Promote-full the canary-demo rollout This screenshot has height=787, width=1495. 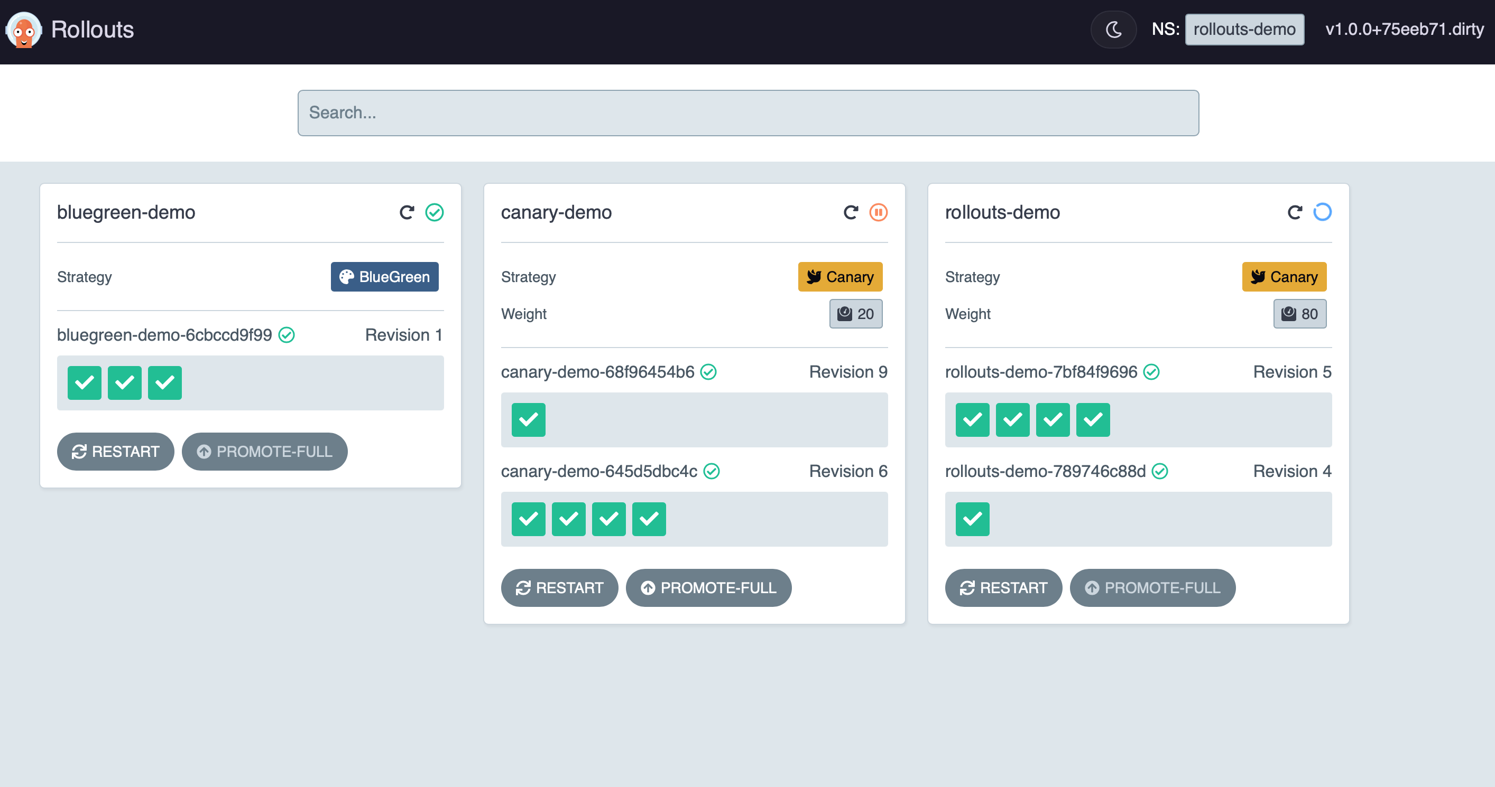(708, 587)
